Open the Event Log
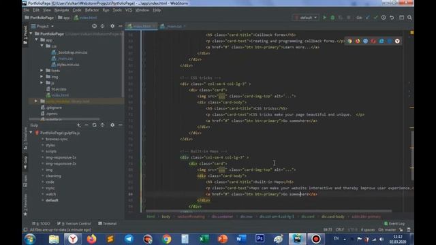This screenshot has width=436, height=245. 394,224
